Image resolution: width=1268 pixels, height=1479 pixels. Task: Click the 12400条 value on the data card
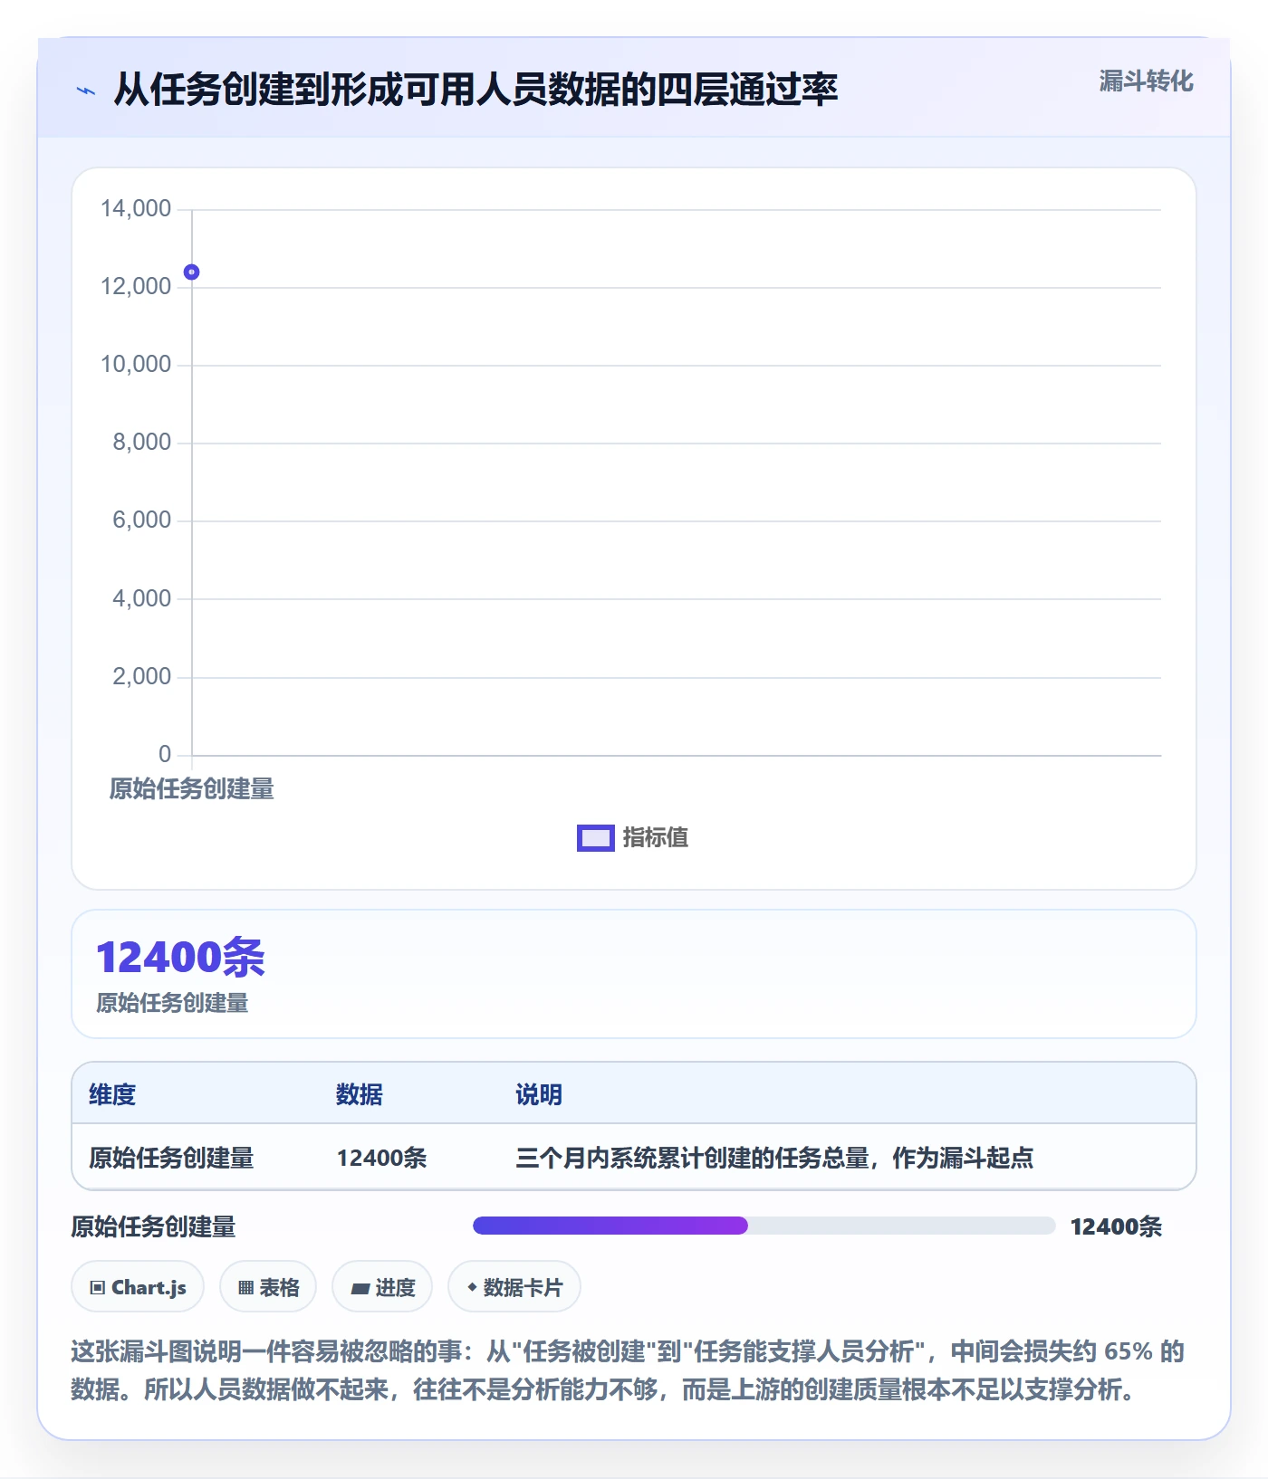tap(180, 958)
